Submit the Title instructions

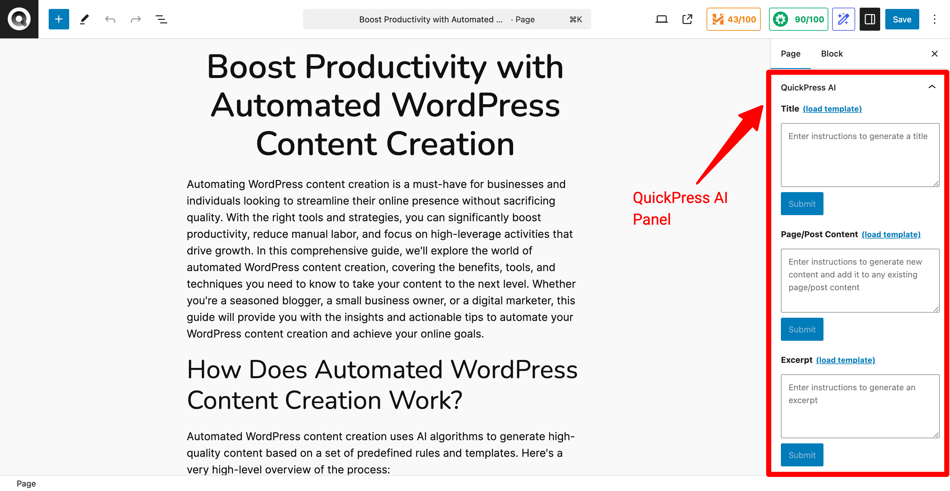[x=802, y=204]
